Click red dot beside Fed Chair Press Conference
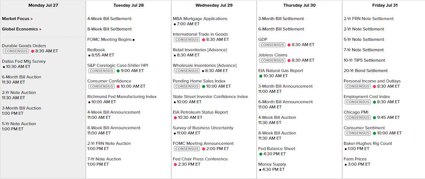 [175, 165]
